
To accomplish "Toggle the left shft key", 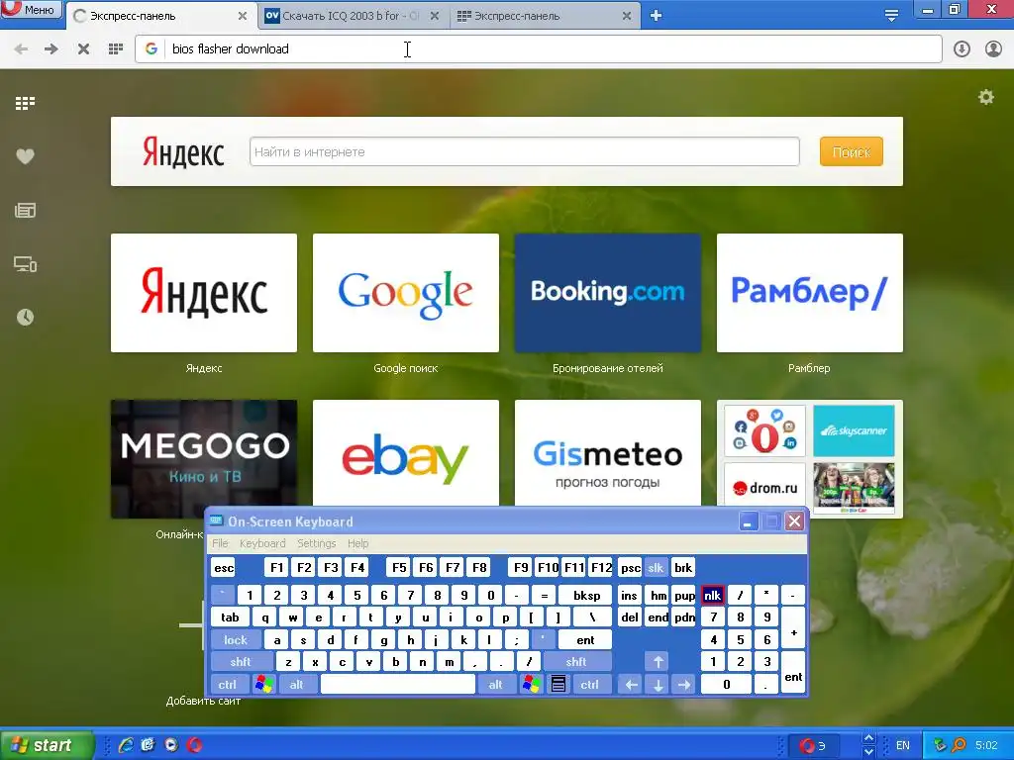I will point(241,662).
